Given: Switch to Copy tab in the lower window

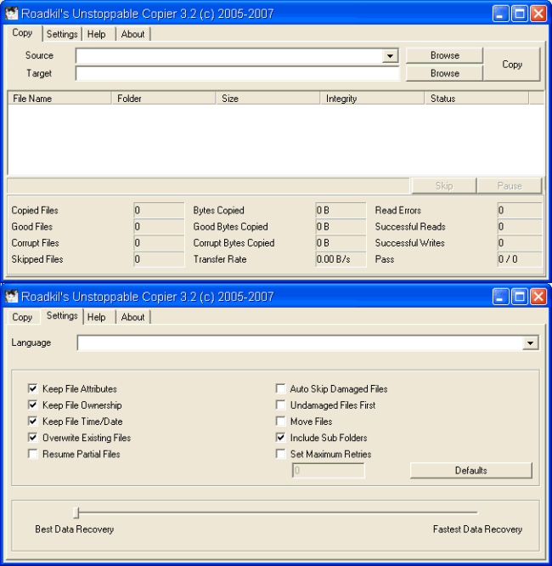Looking at the screenshot, I should point(22,317).
